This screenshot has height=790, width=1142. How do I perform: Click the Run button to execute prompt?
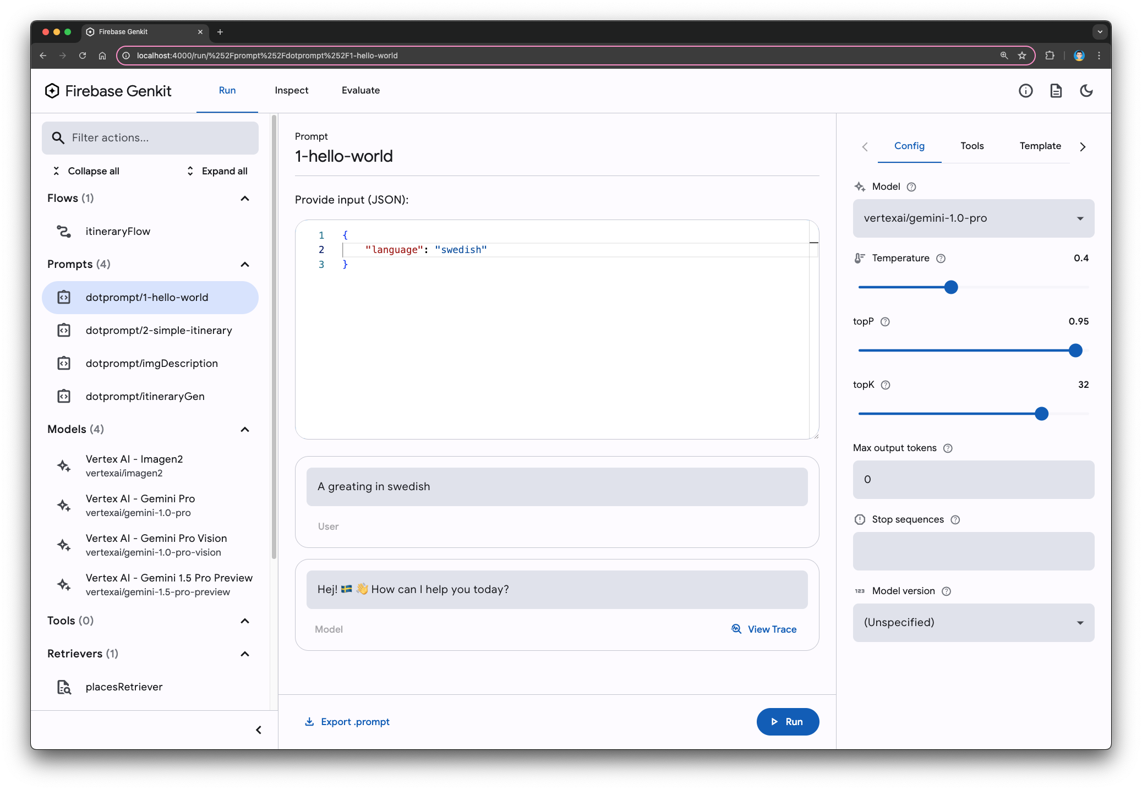tap(785, 721)
